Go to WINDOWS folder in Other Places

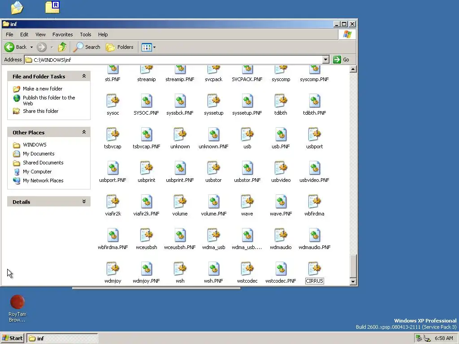pos(35,145)
